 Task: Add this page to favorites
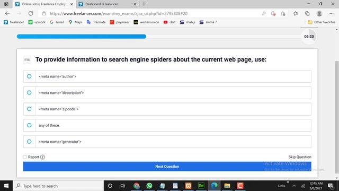(x=283, y=13)
